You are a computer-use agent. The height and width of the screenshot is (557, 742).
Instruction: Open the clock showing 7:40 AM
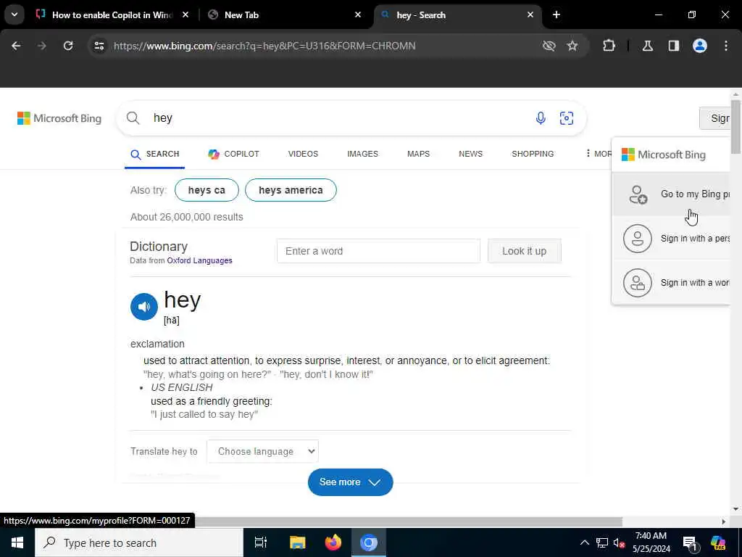click(x=651, y=542)
